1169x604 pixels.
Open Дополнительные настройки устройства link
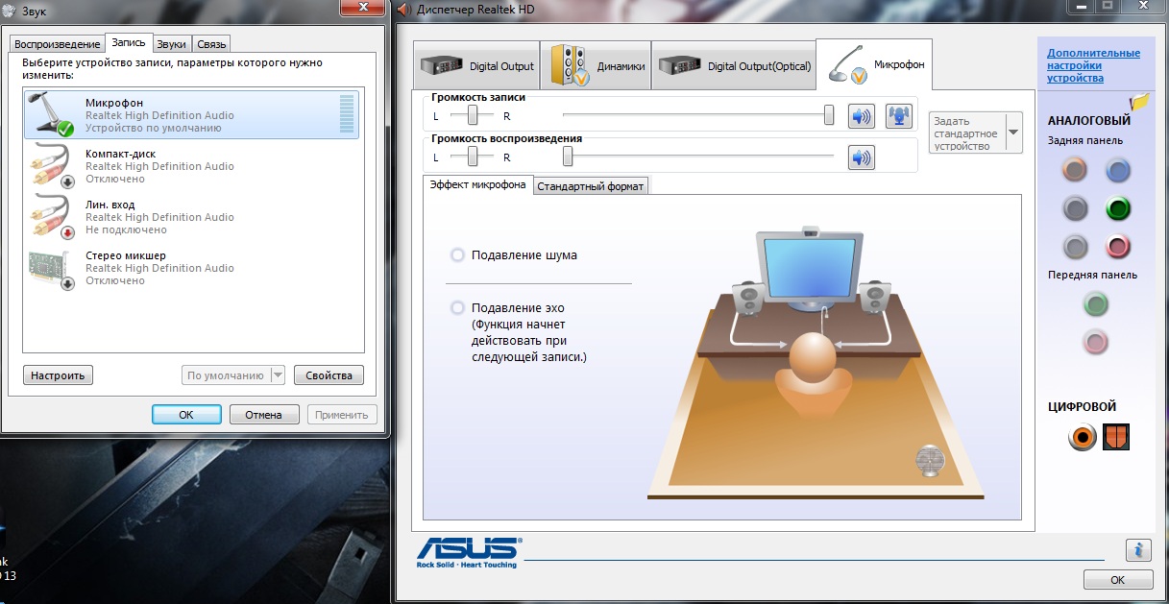[x=1093, y=65]
